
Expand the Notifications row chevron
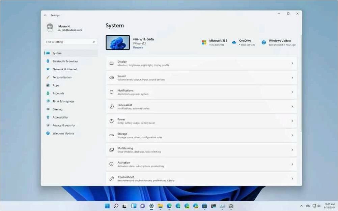click(x=292, y=92)
